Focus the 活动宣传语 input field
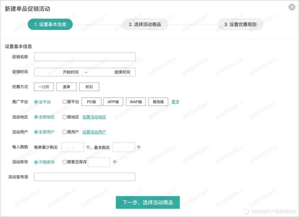 pos(85,177)
